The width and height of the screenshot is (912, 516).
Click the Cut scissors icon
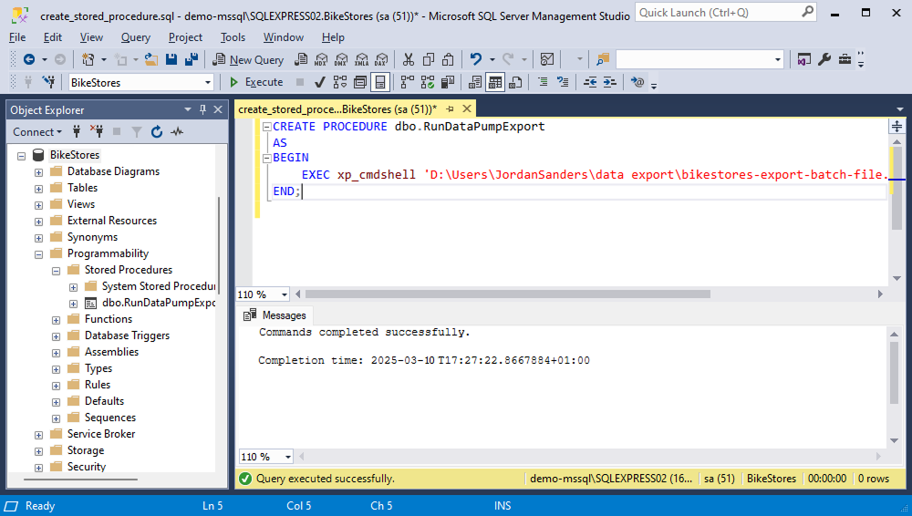[x=409, y=59]
